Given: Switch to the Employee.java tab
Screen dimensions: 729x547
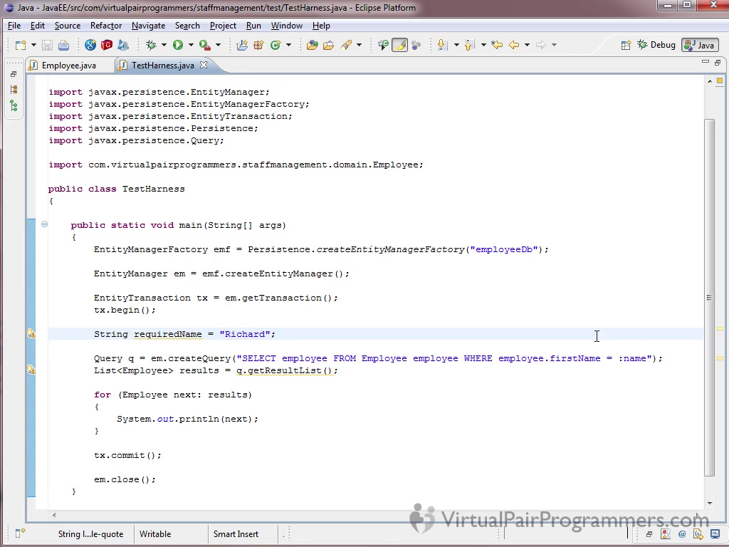Looking at the screenshot, I should [x=68, y=66].
